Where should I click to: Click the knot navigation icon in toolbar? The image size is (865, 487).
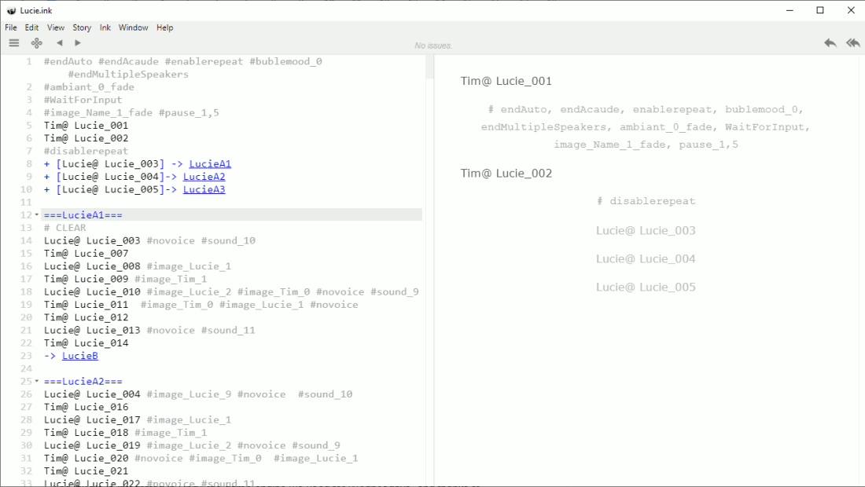(x=36, y=43)
